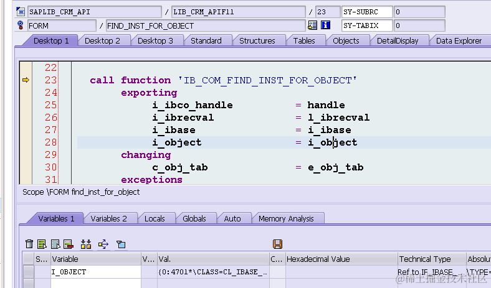The height and width of the screenshot is (288, 491).
Task: Switch to the Auto tab
Action: 232,218
